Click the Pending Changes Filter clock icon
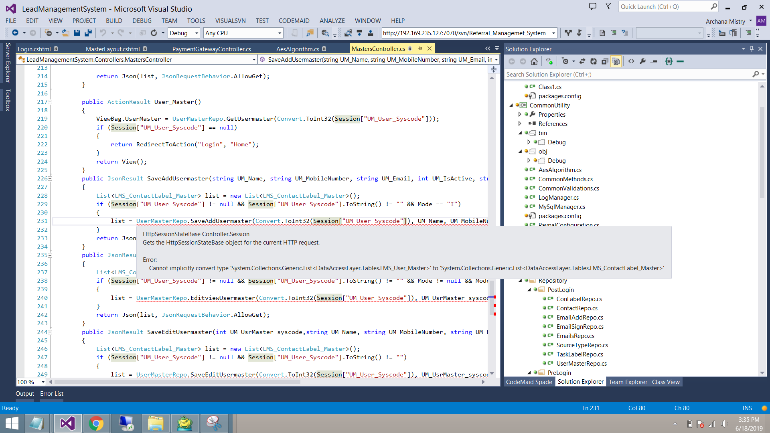 [565, 61]
